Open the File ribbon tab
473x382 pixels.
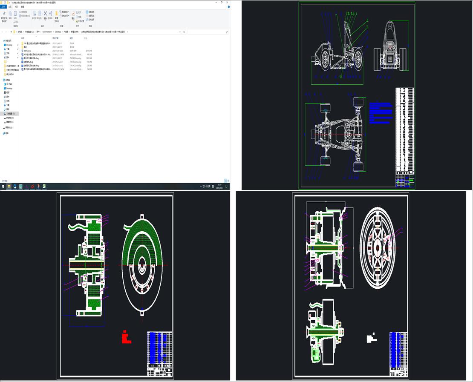3,7
